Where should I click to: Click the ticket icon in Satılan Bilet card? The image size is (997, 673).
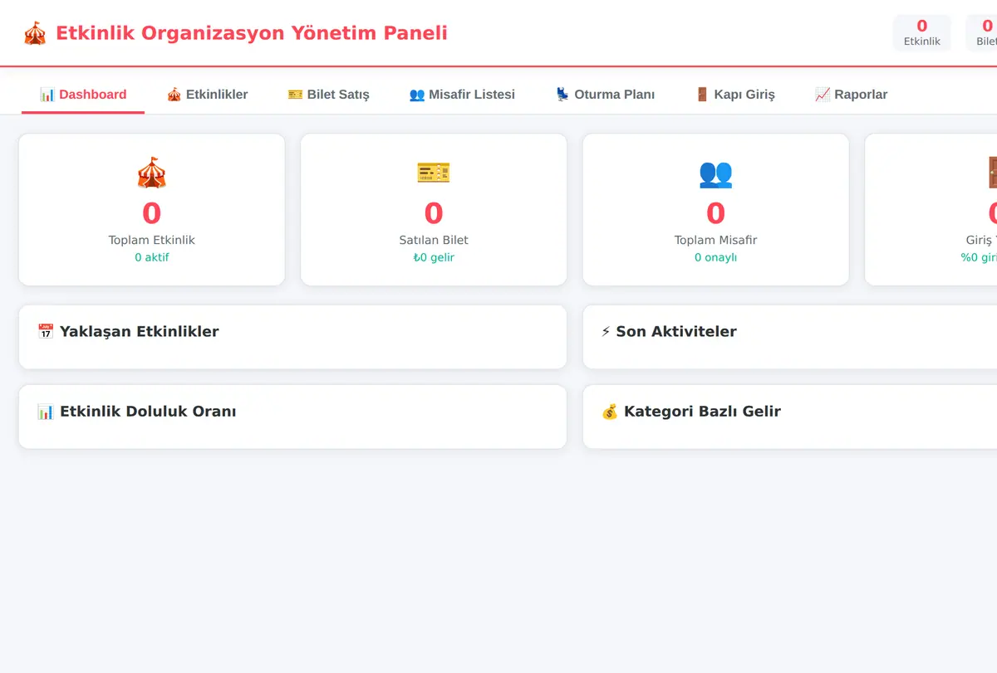pos(434,173)
